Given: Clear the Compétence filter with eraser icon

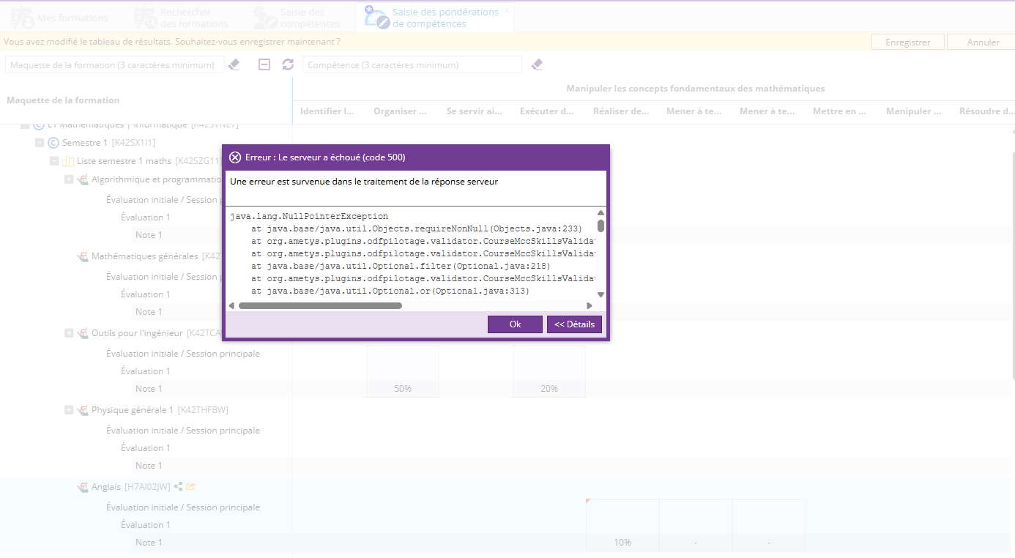Looking at the screenshot, I should point(537,65).
